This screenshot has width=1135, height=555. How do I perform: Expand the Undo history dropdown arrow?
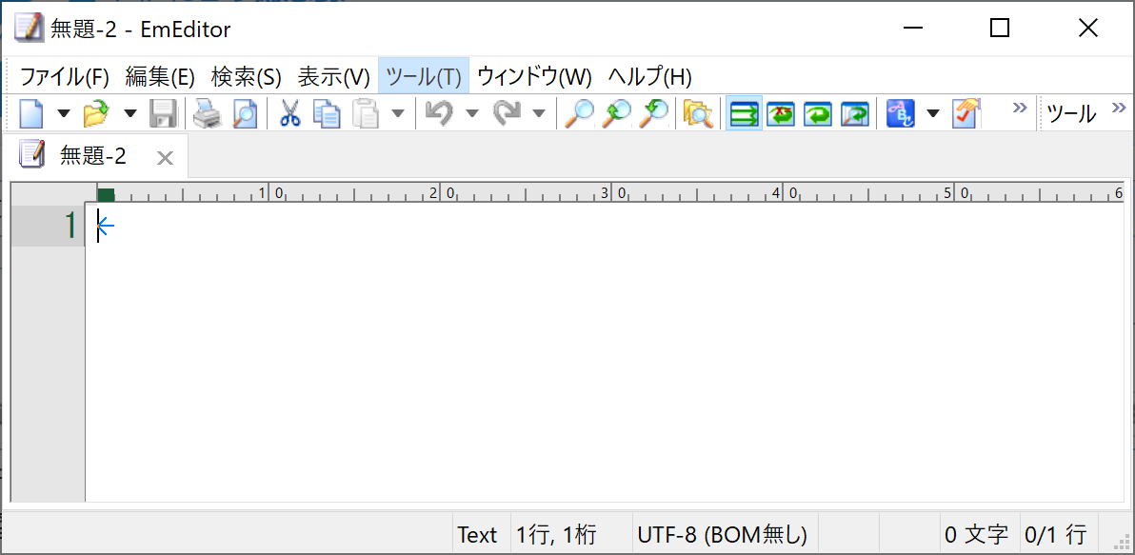pyautogui.click(x=472, y=113)
